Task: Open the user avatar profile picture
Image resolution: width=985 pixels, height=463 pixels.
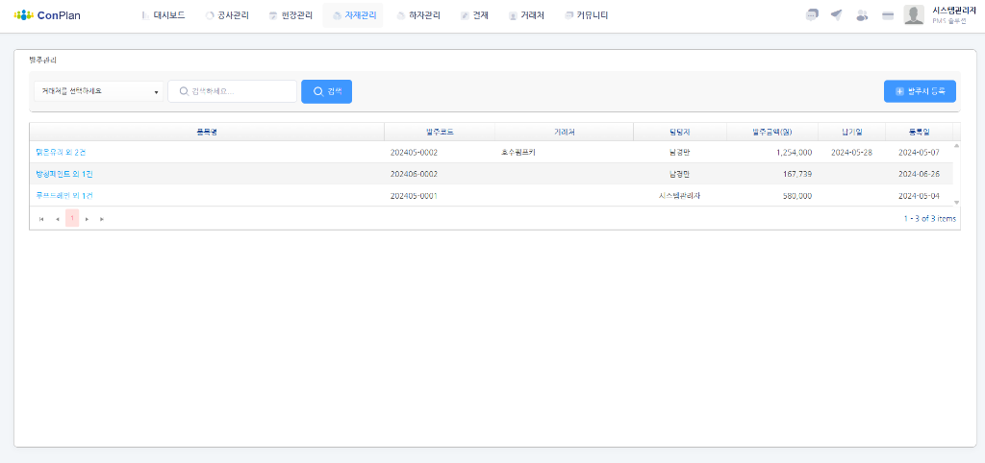Action: click(914, 15)
